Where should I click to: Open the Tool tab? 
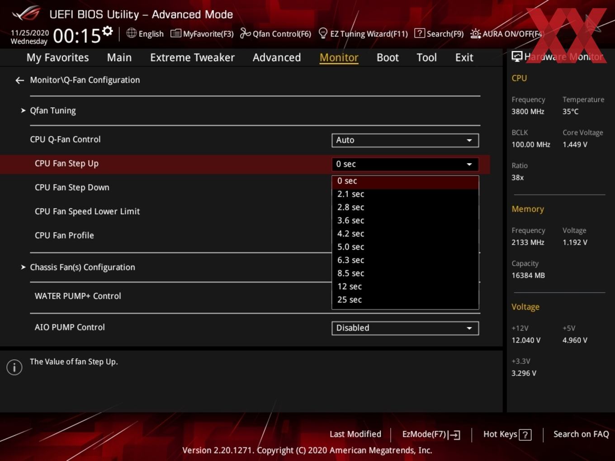[x=426, y=57]
